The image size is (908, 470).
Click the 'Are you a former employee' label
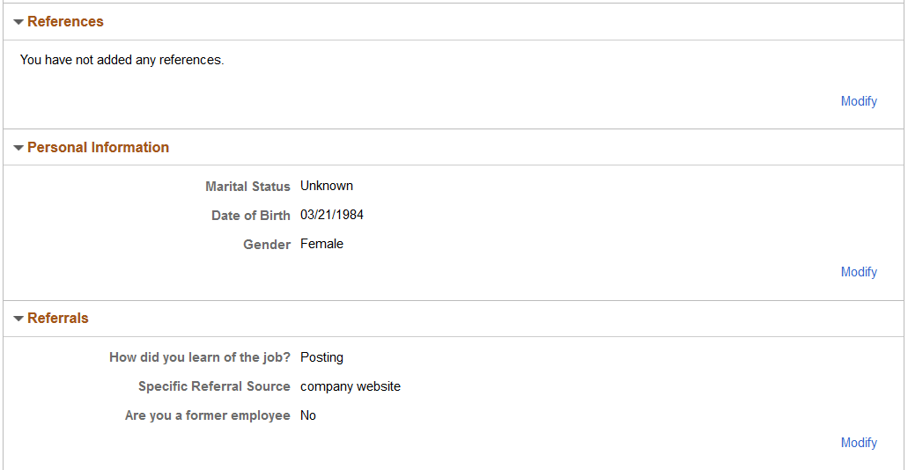click(207, 415)
